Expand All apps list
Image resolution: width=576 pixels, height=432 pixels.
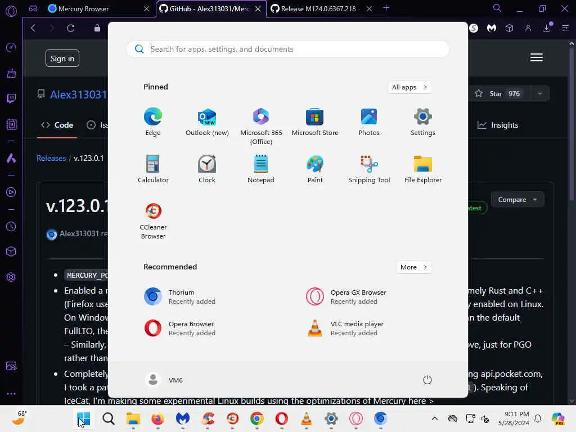pyautogui.click(x=409, y=87)
